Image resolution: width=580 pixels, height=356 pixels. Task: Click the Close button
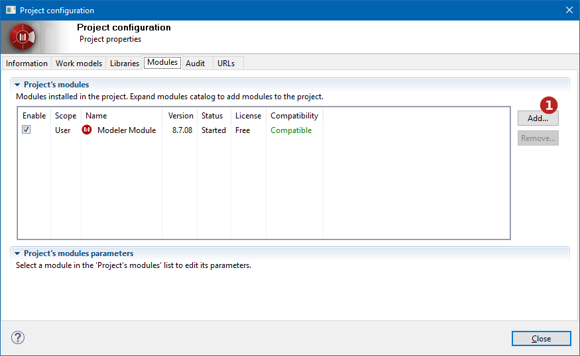[x=541, y=338]
